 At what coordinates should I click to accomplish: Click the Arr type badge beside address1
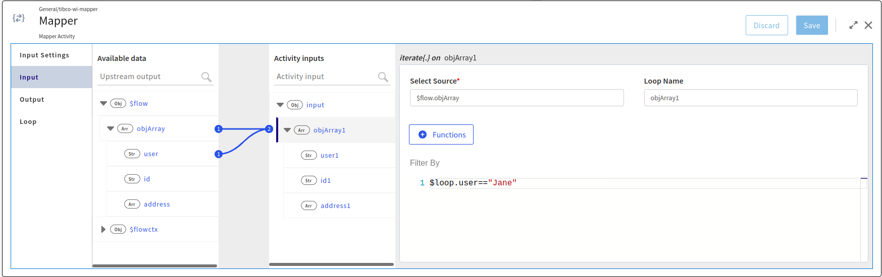coord(308,205)
